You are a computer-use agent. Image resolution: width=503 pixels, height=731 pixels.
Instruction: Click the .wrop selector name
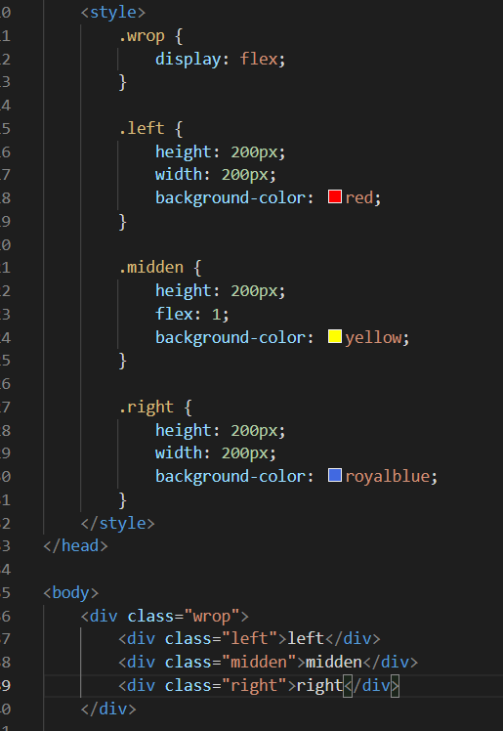141,35
